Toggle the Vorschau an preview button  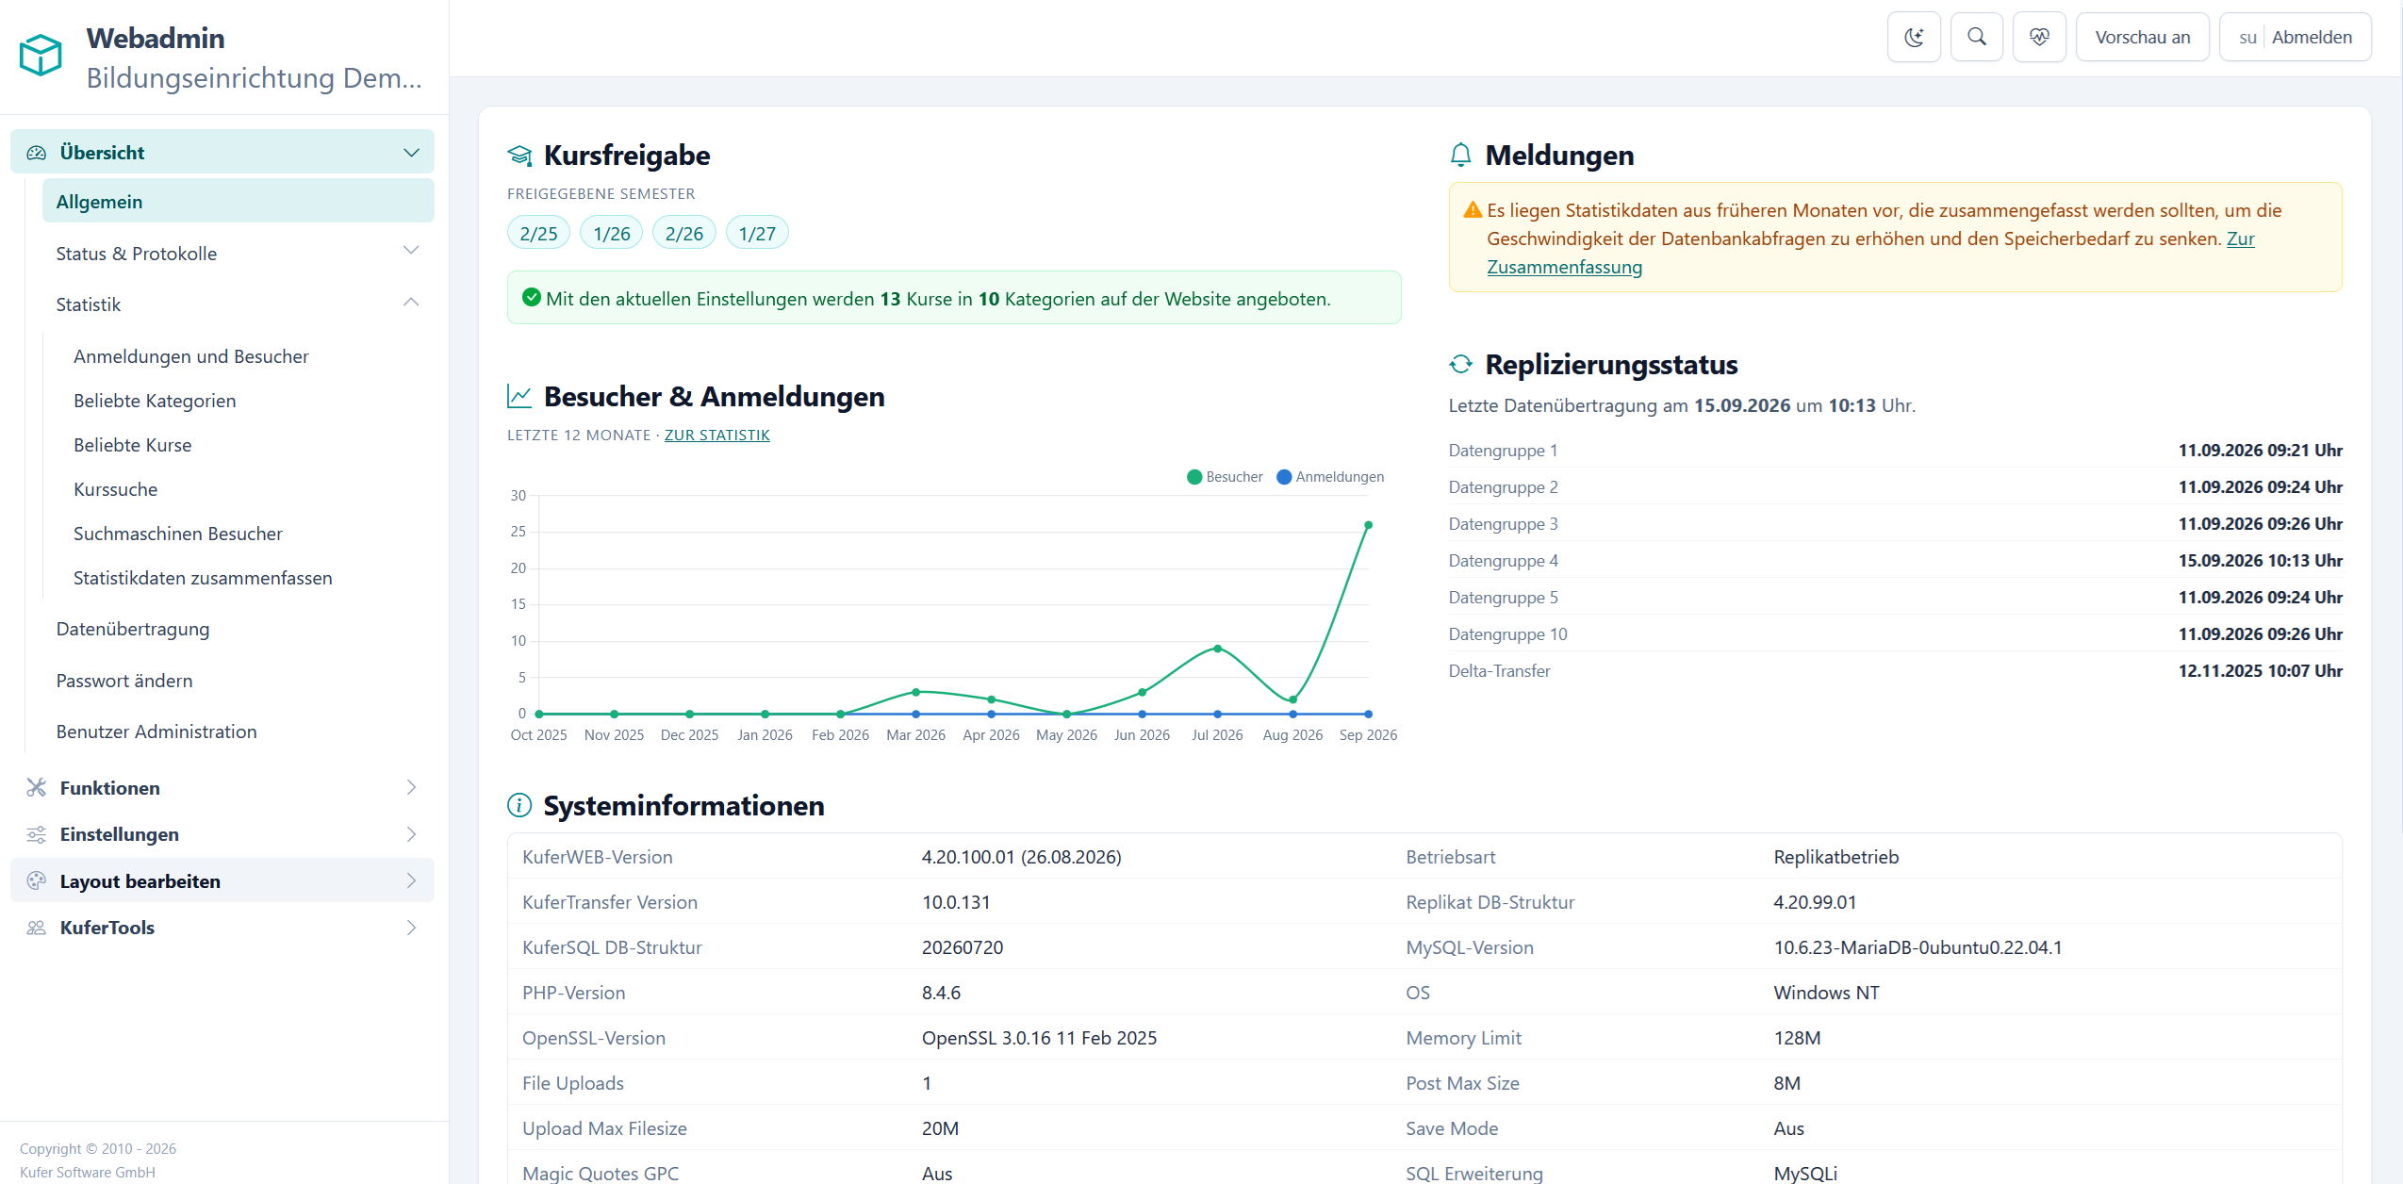(2142, 37)
